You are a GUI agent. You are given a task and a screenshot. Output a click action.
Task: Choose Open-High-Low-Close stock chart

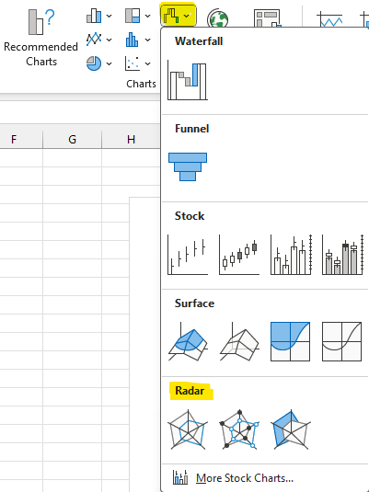(239, 255)
